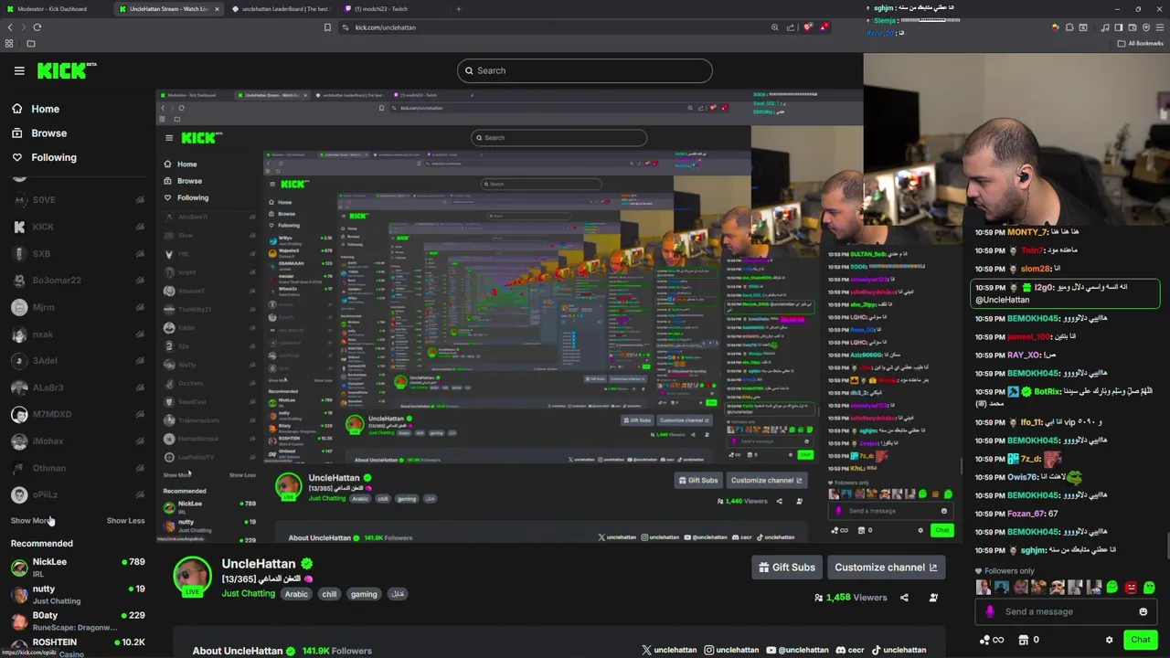Image resolution: width=1170 pixels, height=658 pixels.
Task: Open recommended channel ROSHTEIN
Action: [77, 647]
